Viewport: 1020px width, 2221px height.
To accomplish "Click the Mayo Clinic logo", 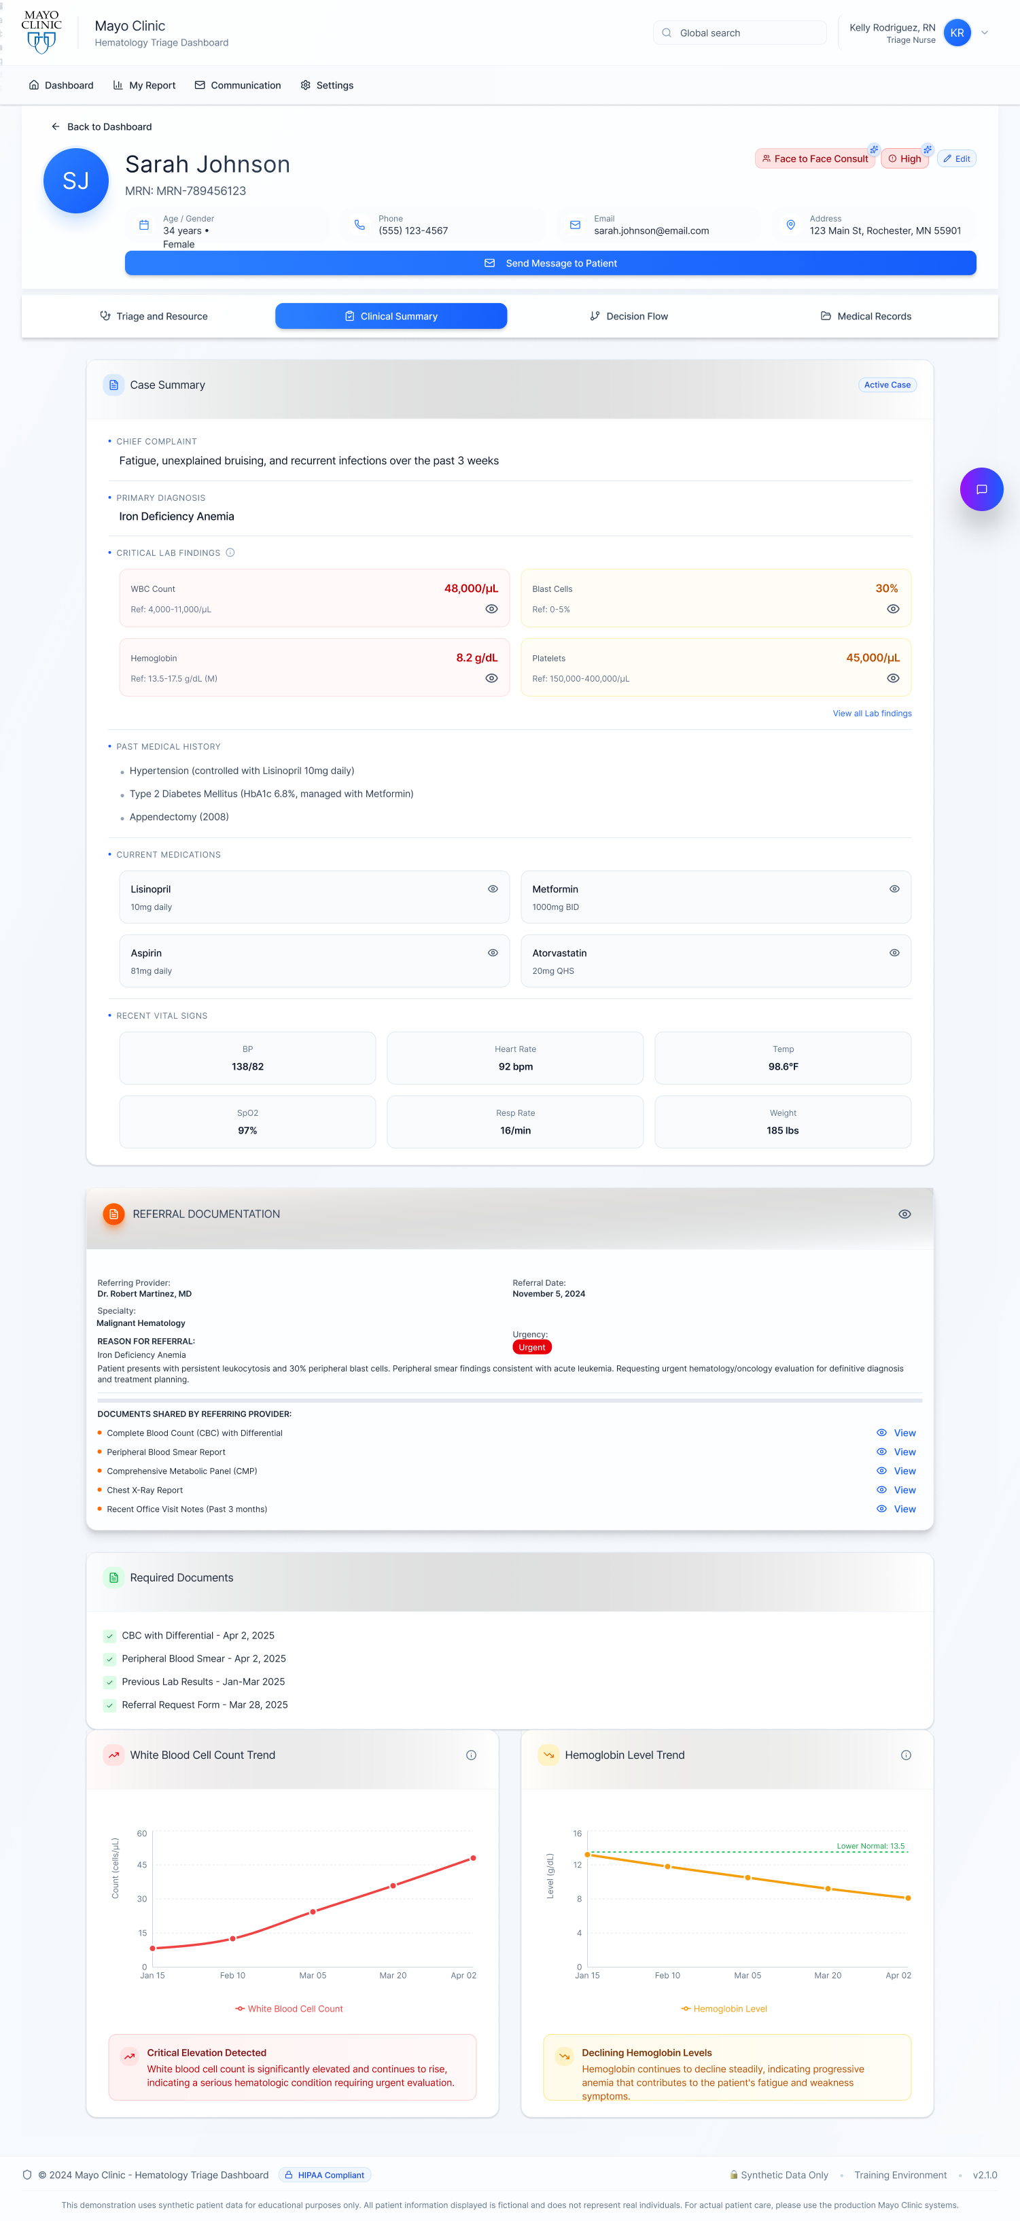I will (x=41, y=32).
